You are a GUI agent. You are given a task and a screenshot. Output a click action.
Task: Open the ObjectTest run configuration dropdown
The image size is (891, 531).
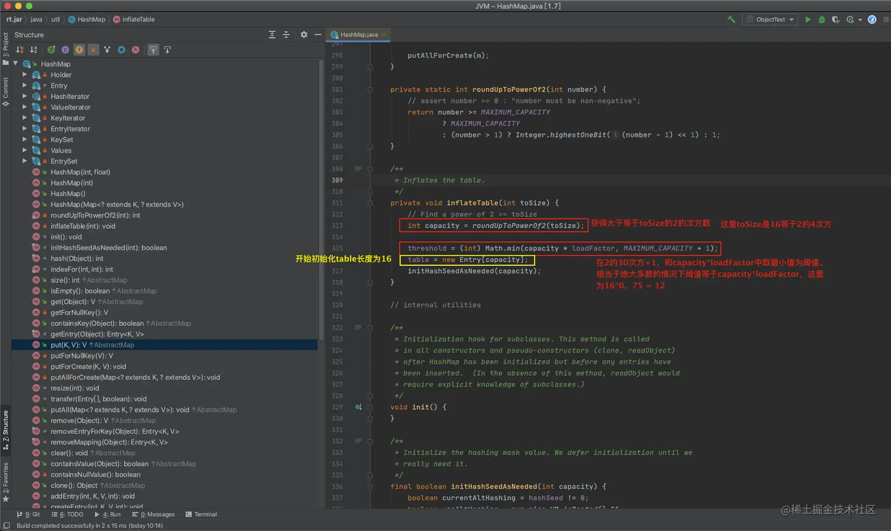tap(770, 19)
